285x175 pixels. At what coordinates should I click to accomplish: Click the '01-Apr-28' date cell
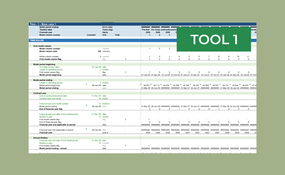235,75
